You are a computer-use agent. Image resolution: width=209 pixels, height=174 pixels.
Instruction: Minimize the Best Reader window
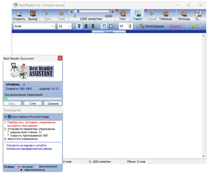pos(177,5)
